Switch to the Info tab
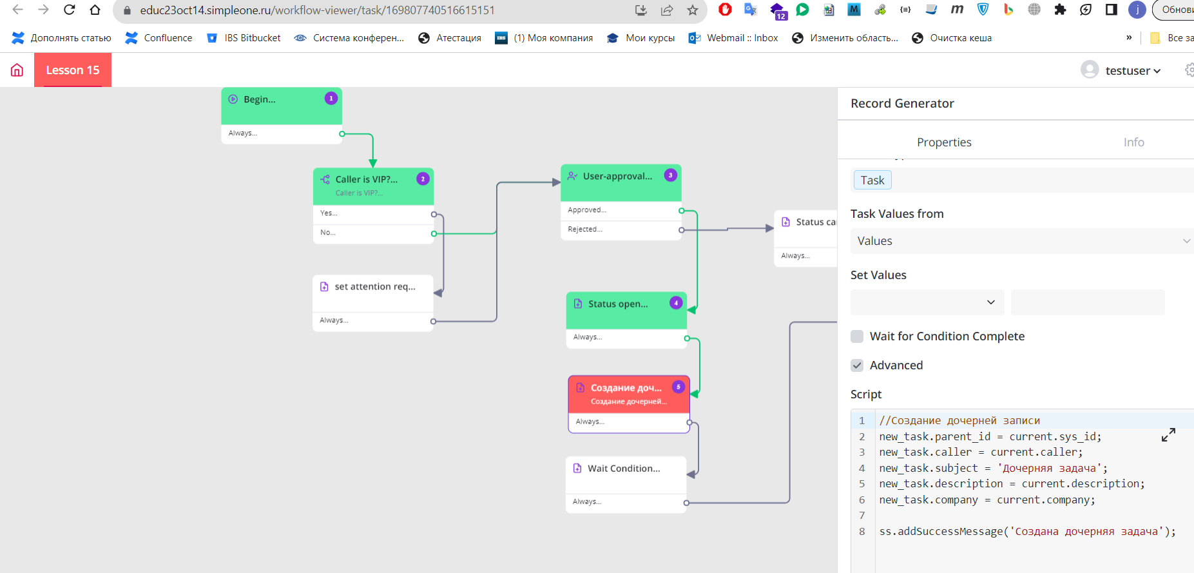The width and height of the screenshot is (1194, 573). (x=1133, y=142)
